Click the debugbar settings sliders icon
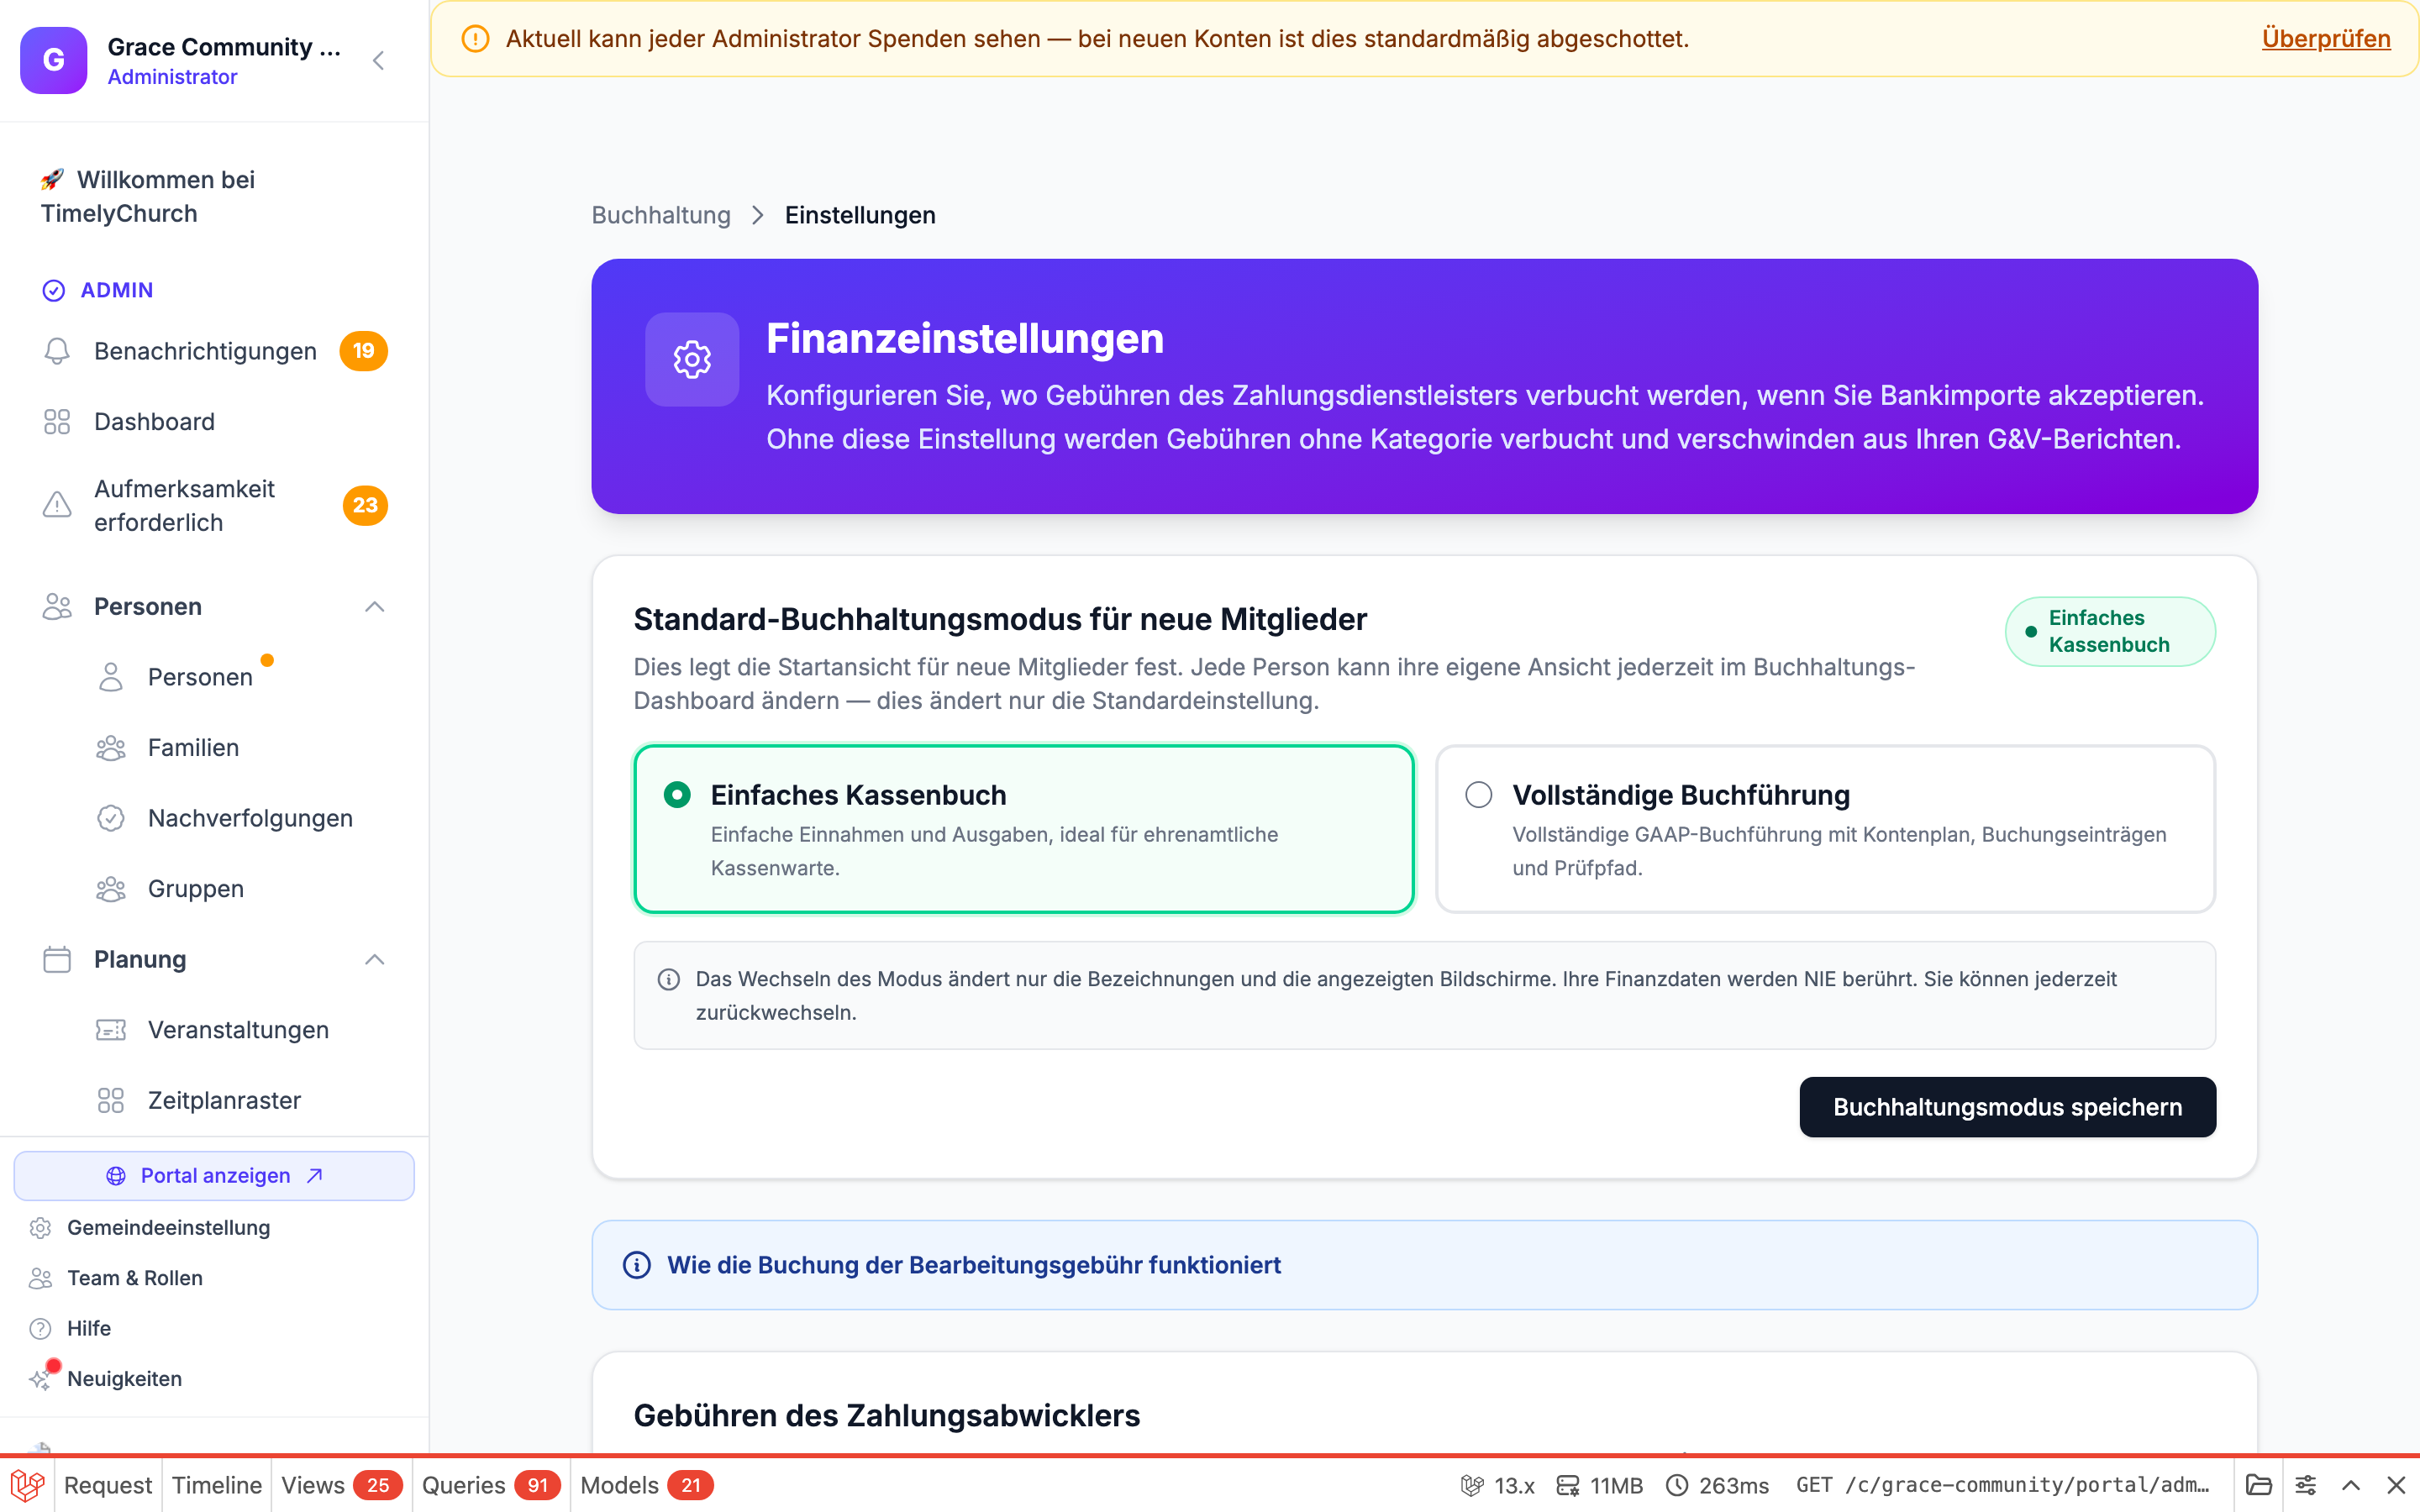2420x1512 pixels. pyautogui.click(x=2305, y=1485)
